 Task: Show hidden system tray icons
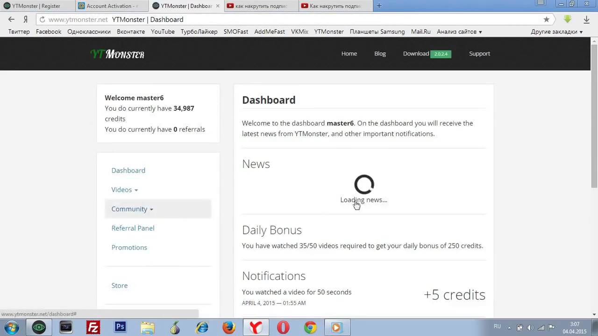(509, 327)
